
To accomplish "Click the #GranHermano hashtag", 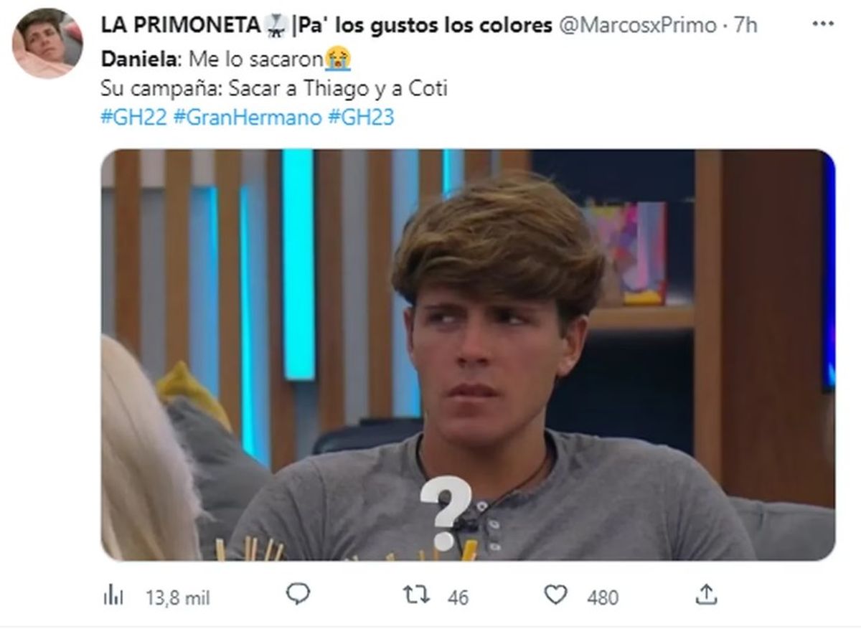I will [x=248, y=117].
